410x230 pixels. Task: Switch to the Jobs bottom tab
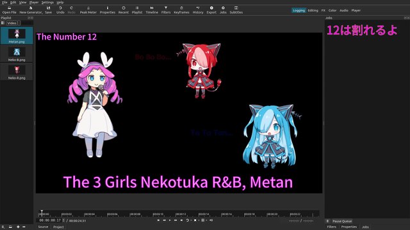[365, 227]
